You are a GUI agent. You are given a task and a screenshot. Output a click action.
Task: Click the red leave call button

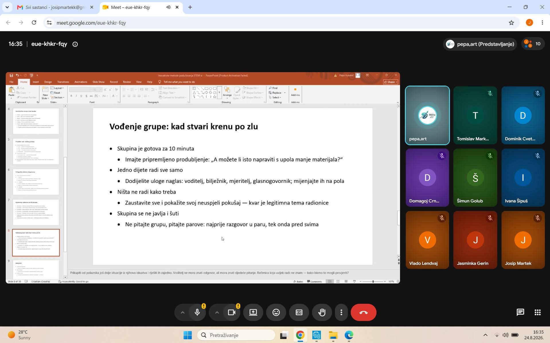pyautogui.click(x=363, y=312)
